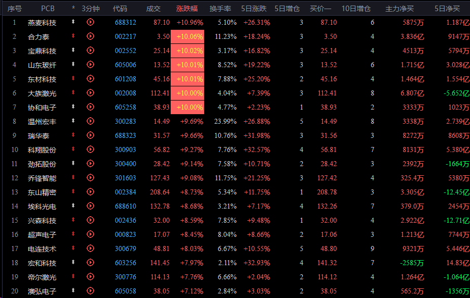
Task: Select the 兴森科技 stock name
Action: (x=42, y=221)
